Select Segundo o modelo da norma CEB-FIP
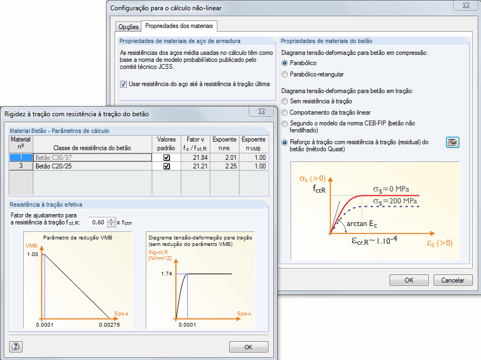The height and width of the screenshot is (360, 481). 285,124
